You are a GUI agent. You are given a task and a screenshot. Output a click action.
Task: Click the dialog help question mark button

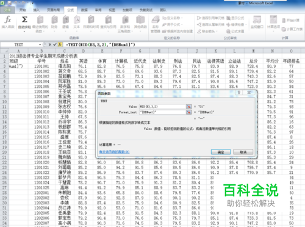pyautogui.click(x=239, y=93)
